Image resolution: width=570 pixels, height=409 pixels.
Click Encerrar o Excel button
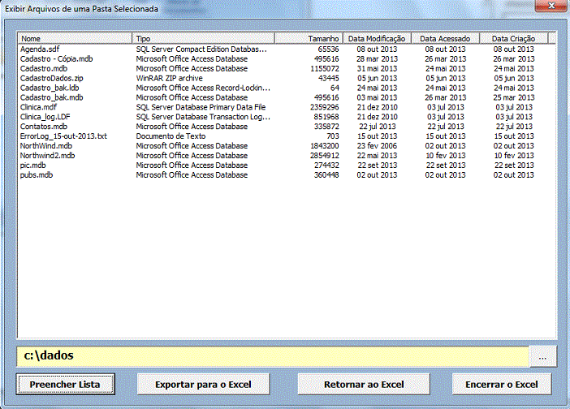[x=502, y=384]
